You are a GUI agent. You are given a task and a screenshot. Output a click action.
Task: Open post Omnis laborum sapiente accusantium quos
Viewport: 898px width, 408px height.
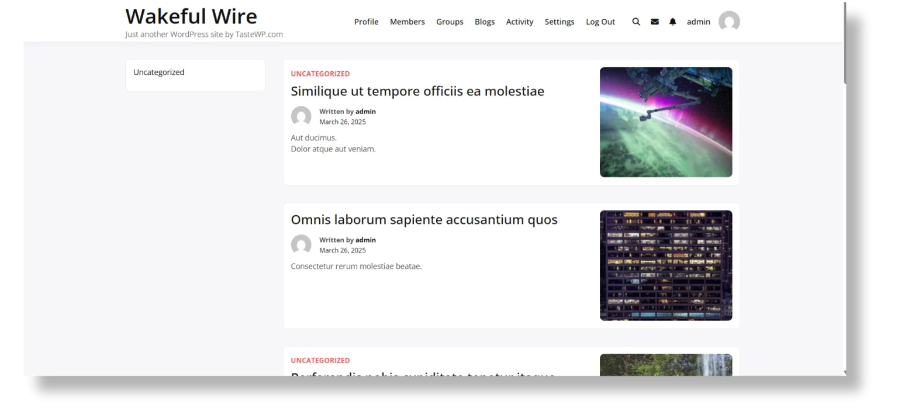point(424,220)
